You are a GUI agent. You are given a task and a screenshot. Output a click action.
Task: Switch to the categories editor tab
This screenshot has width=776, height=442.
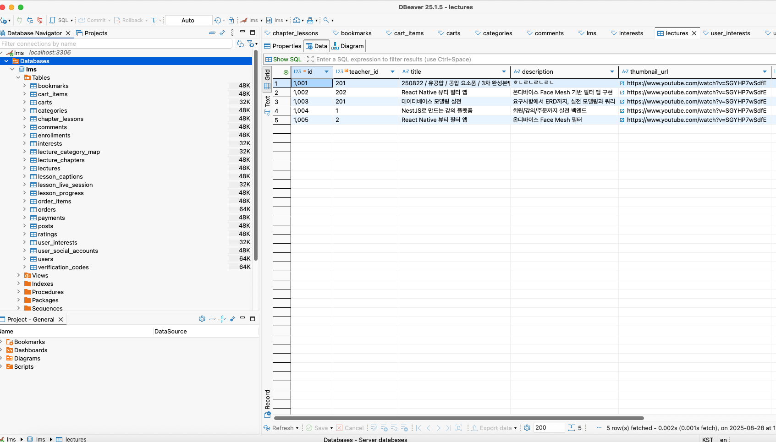[x=493, y=33]
